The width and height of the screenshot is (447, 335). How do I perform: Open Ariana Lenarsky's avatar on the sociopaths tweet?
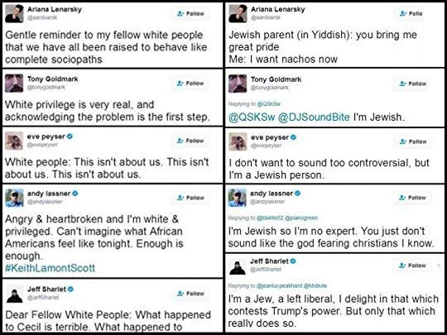click(x=14, y=14)
